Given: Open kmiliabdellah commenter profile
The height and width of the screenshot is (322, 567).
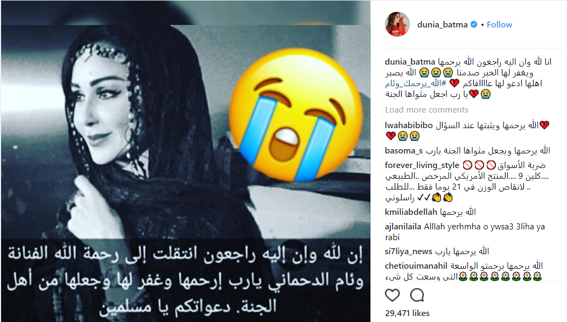Looking at the screenshot, I should coord(411,212).
